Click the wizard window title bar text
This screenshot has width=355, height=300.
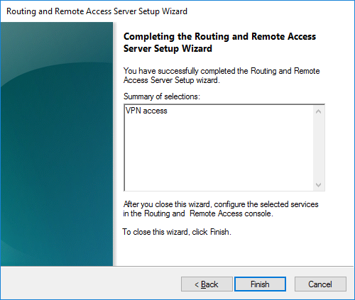pos(97,11)
